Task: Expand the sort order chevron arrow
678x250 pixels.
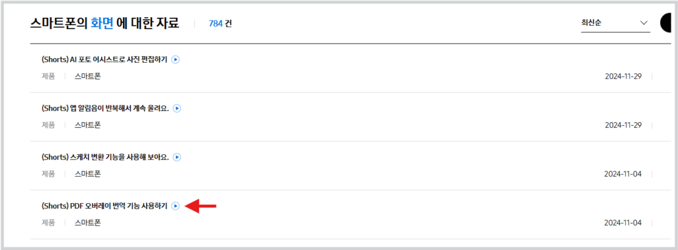Action: 644,23
